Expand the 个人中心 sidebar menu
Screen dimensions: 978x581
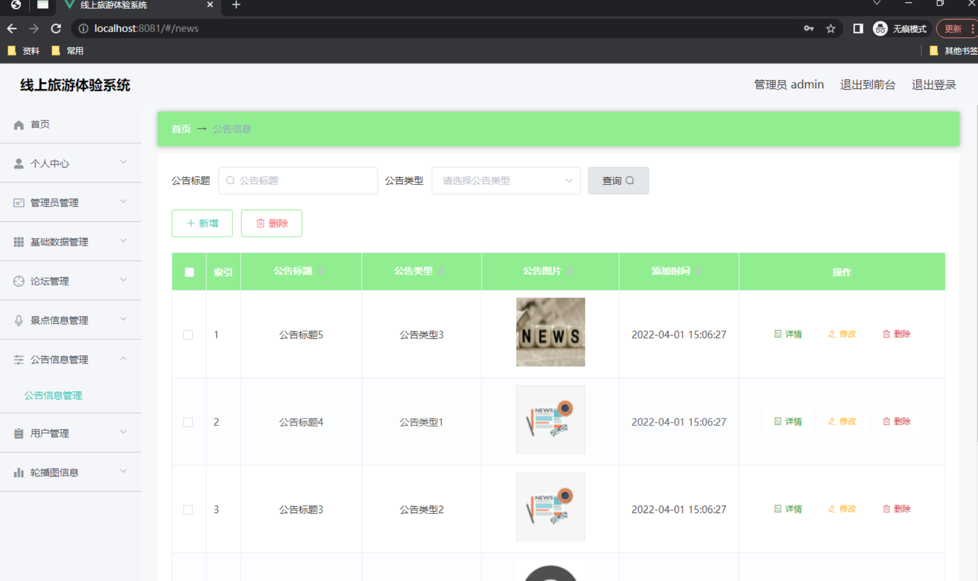(70, 164)
